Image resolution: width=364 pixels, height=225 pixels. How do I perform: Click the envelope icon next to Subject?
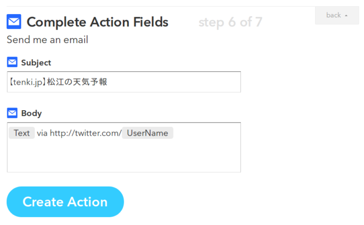click(12, 62)
